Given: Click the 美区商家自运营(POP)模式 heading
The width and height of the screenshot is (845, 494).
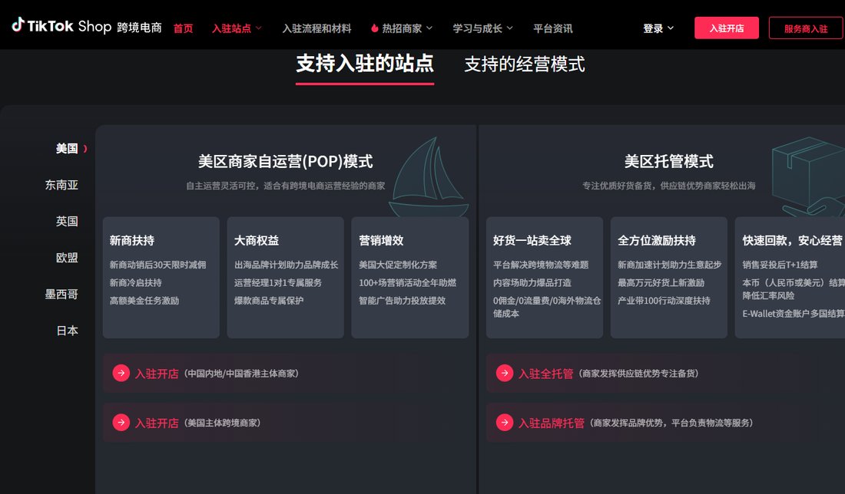Looking at the screenshot, I should coord(286,161).
